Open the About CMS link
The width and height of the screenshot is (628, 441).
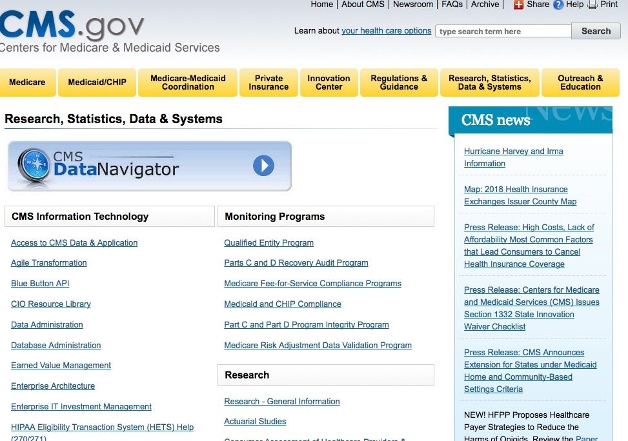point(363,5)
